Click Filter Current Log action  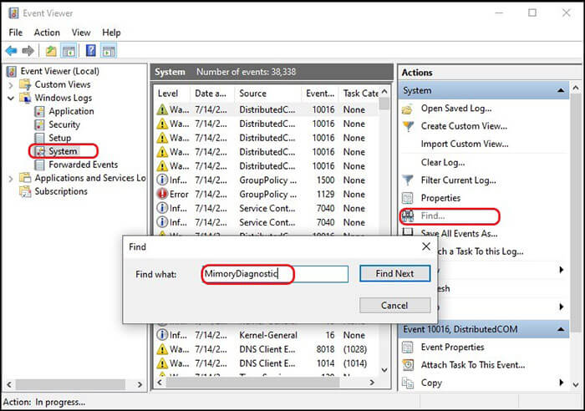(459, 180)
